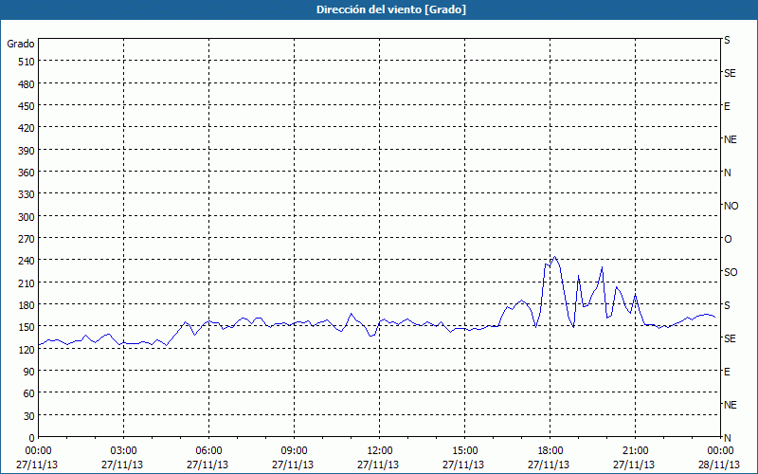Click the 28/11/13 date label
The image size is (758, 474).
(x=719, y=465)
